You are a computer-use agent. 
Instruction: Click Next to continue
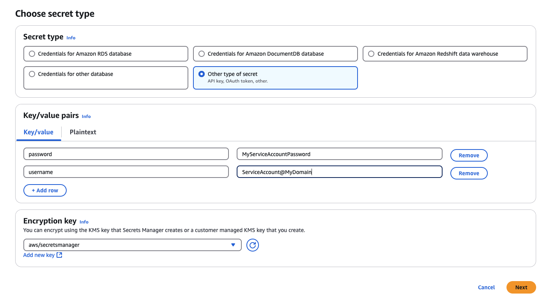pos(521,287)
